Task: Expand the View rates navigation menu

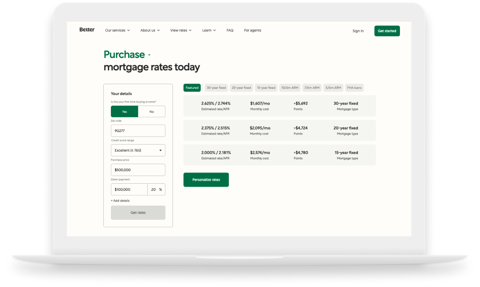Action: (x=181, y=30)
